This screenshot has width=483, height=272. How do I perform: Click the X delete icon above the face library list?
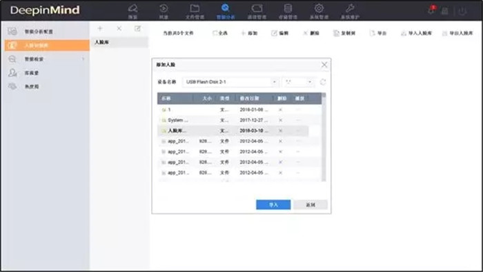click(x=119, y=29)
